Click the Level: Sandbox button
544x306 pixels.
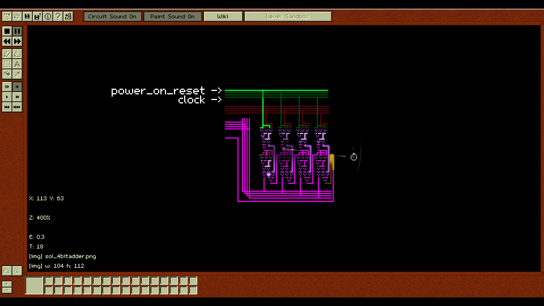click(288, 16)
